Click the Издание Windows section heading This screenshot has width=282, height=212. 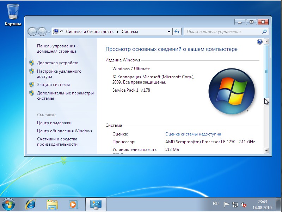point(123,60)
